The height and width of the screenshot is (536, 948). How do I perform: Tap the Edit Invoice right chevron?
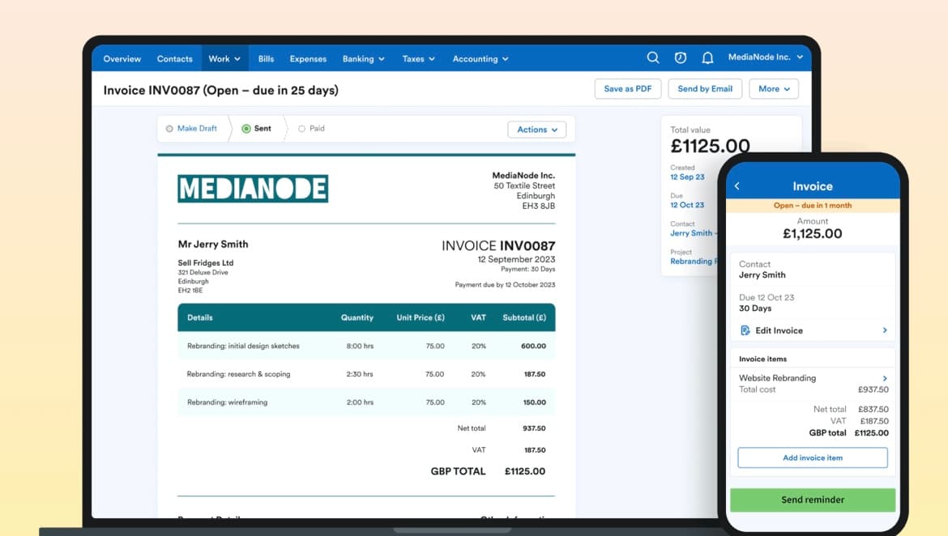[x=884, y=330]
